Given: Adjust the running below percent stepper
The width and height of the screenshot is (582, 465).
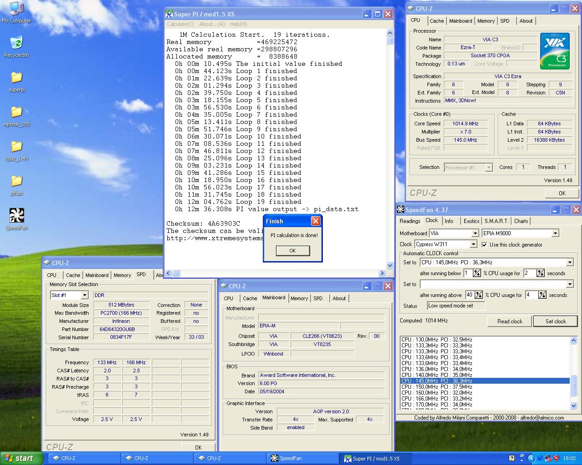Looking at the screenshot, I should [x=477, y=273].
